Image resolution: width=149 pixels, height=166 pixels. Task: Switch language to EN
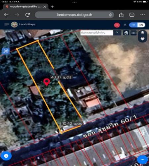pyautogui.click(x=141, y=25)
